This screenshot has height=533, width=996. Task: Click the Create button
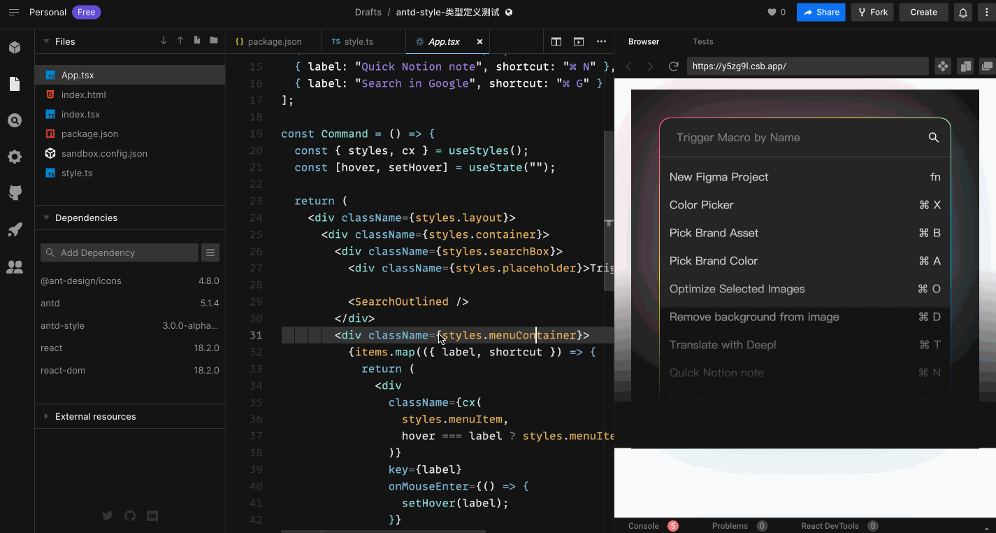point(923,12)
